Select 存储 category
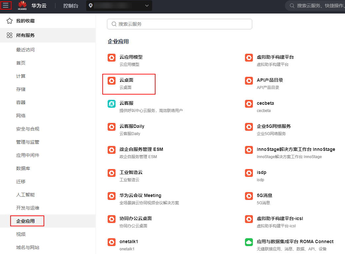The height and width of the screenshot is (254, 345). click(x=21, y=89)
